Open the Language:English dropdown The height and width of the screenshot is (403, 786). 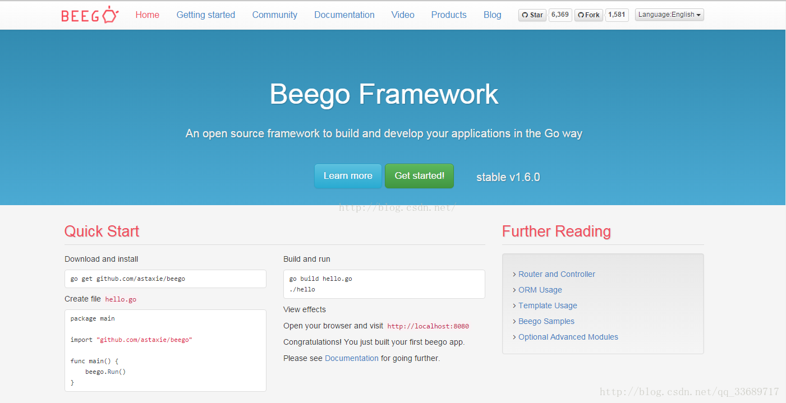[669, 15]
